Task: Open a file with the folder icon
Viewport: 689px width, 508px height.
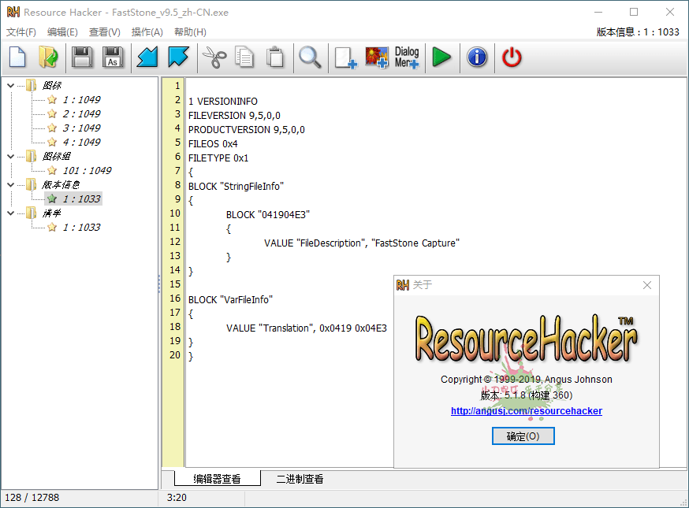Action: [x=47, y=57]
